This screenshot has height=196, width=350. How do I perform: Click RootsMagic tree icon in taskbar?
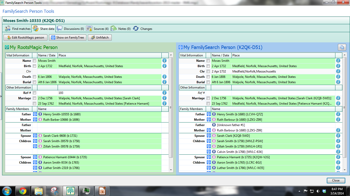pyautogui.click(x=70, y=191)
